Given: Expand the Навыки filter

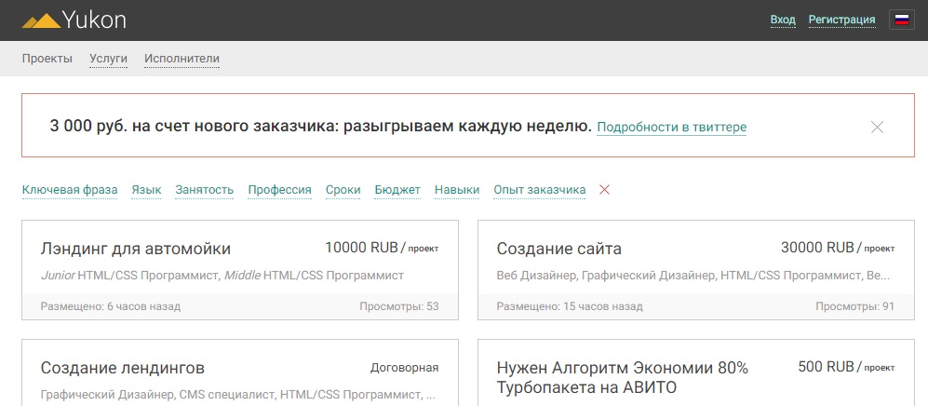Looking at the screenshot, I should pos(457,190).
